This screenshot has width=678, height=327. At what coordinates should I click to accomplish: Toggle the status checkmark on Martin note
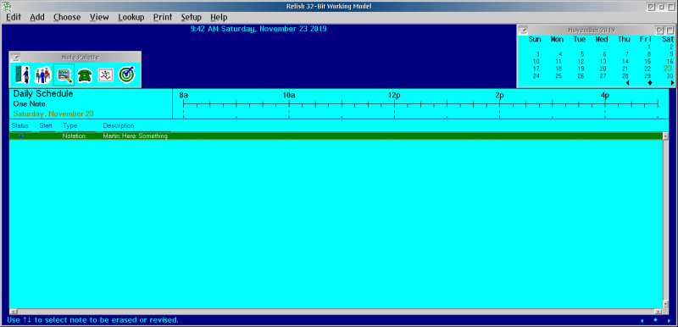(21, 136)
